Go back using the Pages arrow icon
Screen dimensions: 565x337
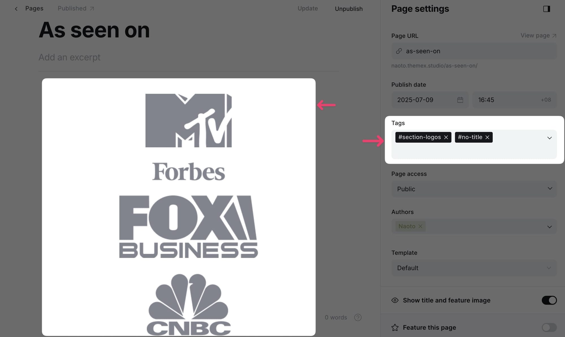coord(16,9)
